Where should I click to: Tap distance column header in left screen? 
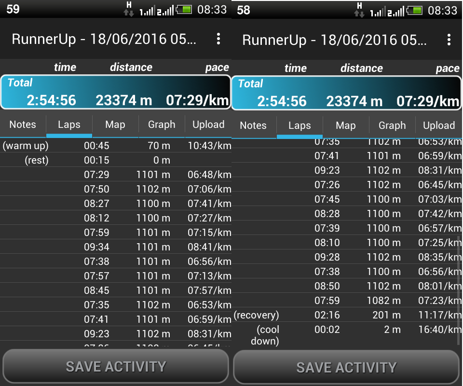coord(131,68)
